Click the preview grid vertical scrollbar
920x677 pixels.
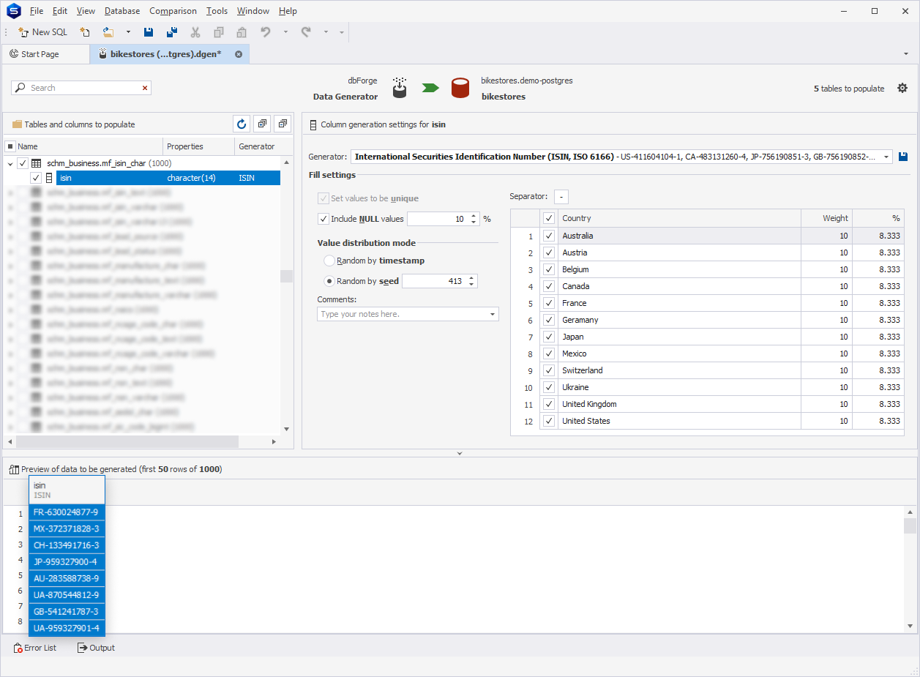click(910, 525)
